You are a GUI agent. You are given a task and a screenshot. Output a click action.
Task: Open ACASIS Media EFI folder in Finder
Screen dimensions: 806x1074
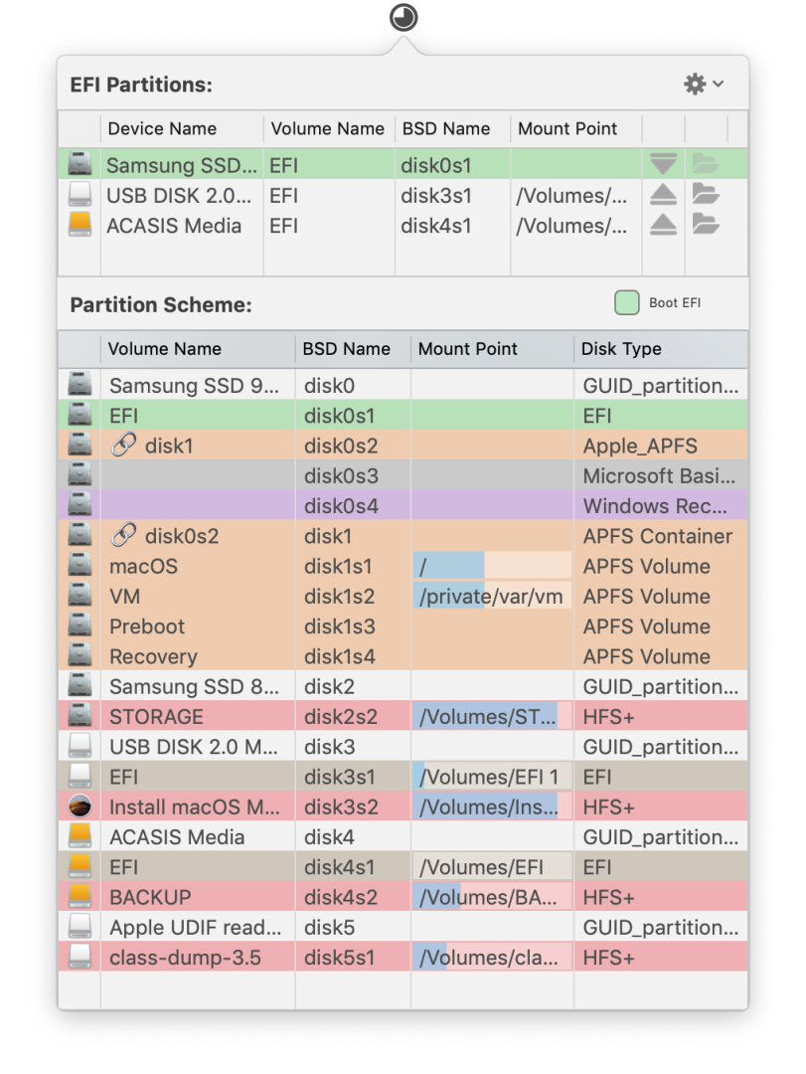(x=706, y=225)
